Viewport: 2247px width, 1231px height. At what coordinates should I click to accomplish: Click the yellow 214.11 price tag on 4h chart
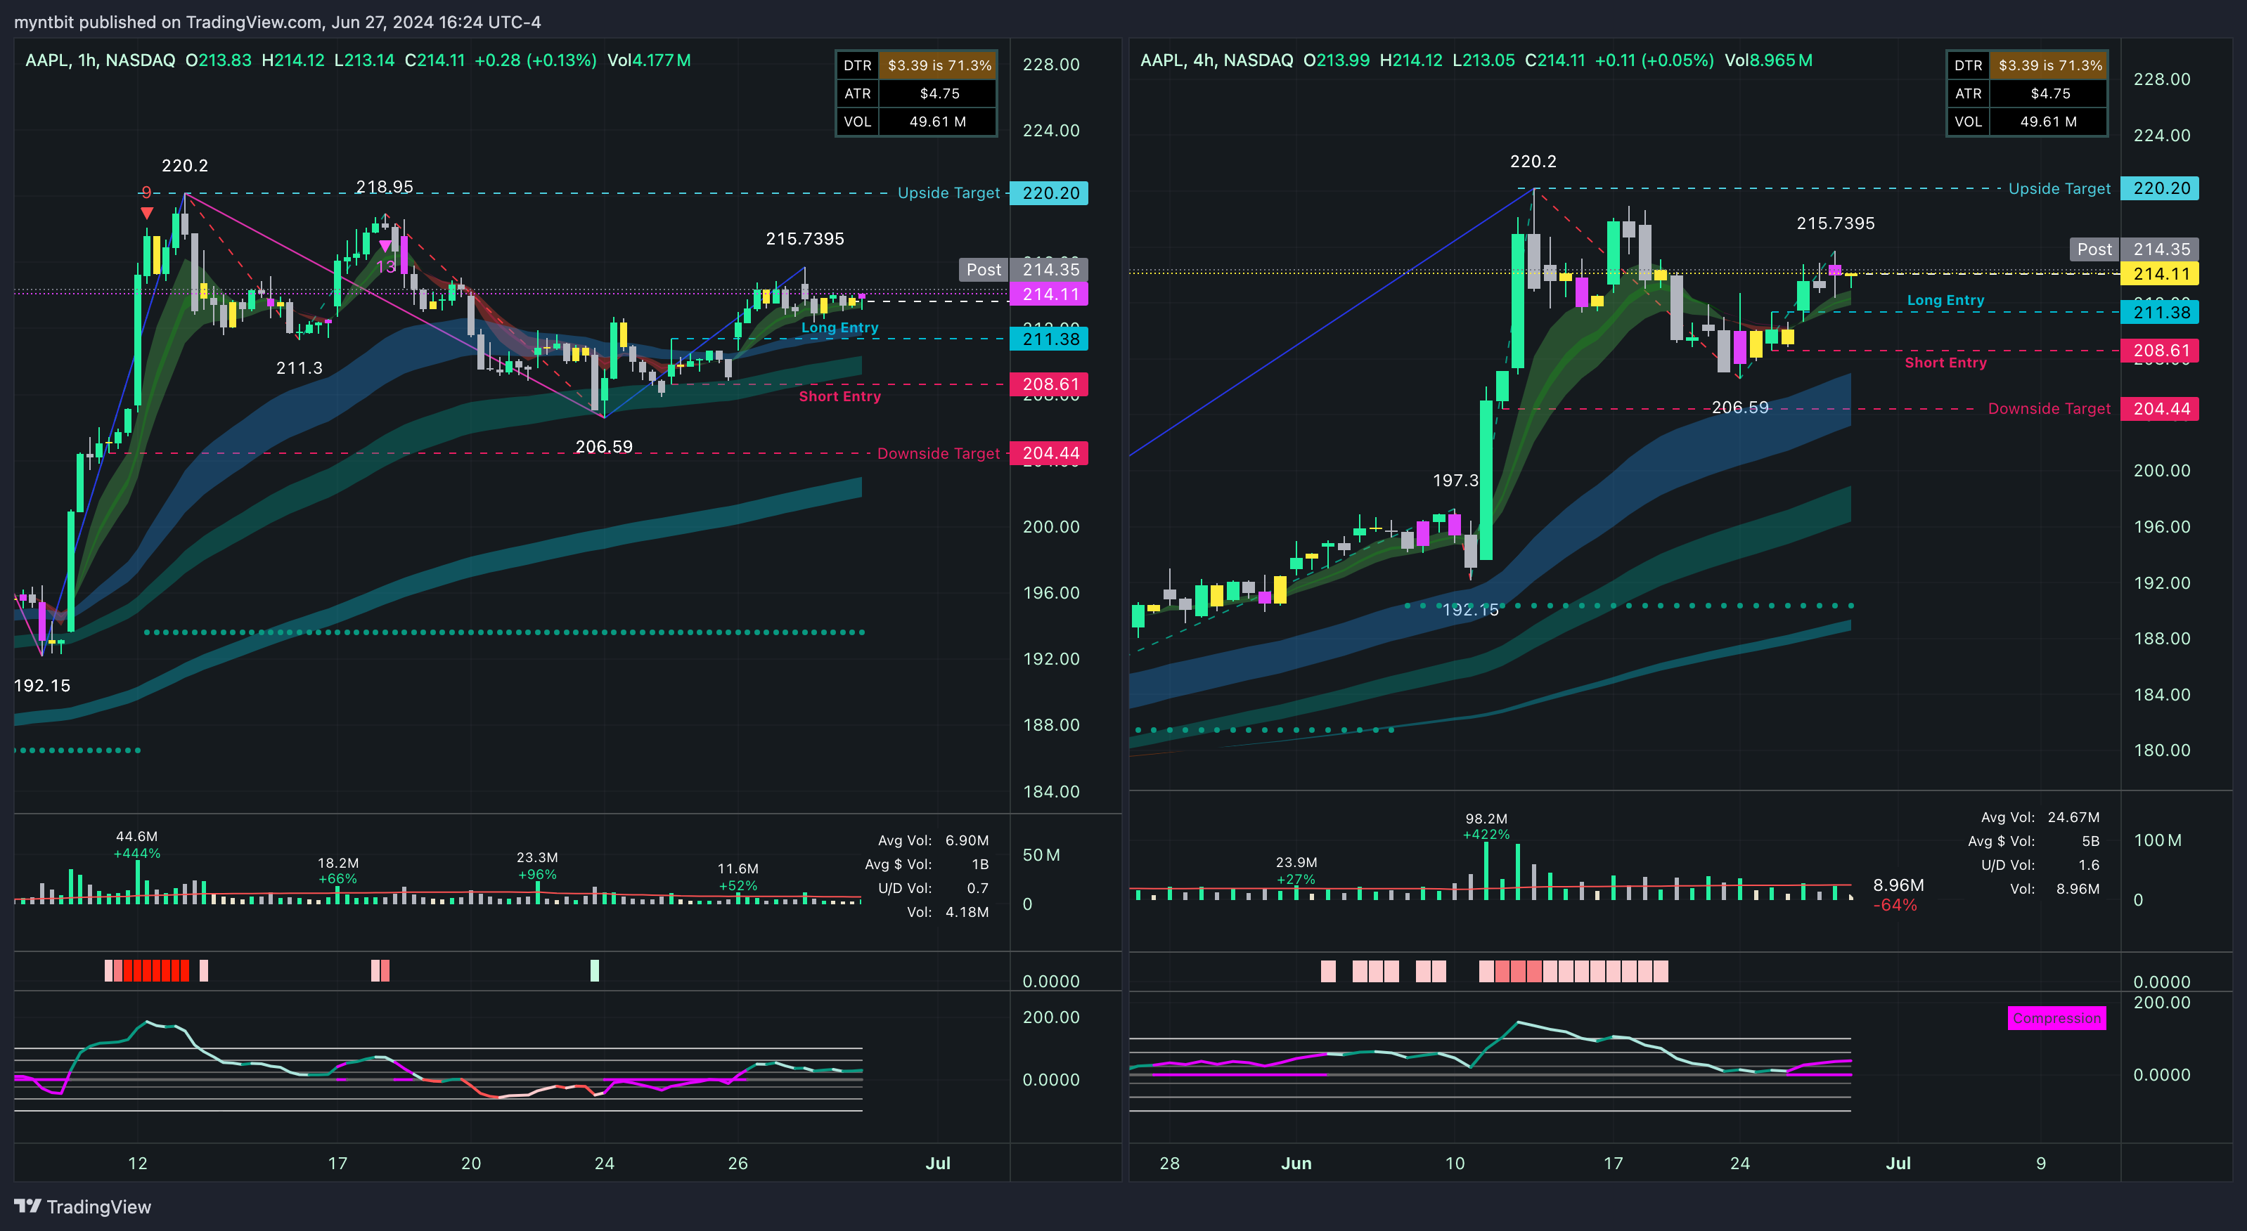click(2160, 274)
